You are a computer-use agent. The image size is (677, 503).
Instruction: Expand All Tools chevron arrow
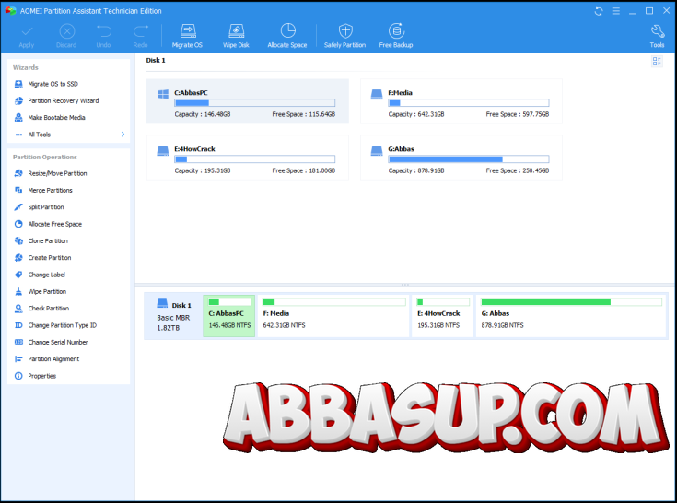(123, 135)
